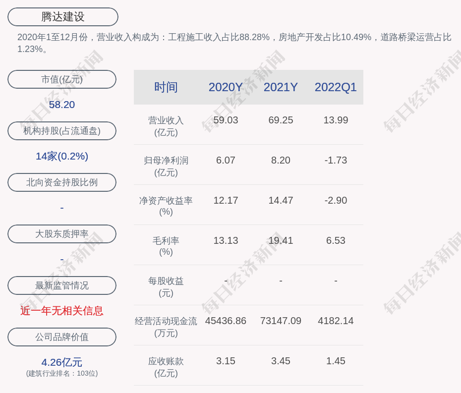Select the net profit value -1.73
Viewport: 461px width, 393px height.
tap(336, 160)
